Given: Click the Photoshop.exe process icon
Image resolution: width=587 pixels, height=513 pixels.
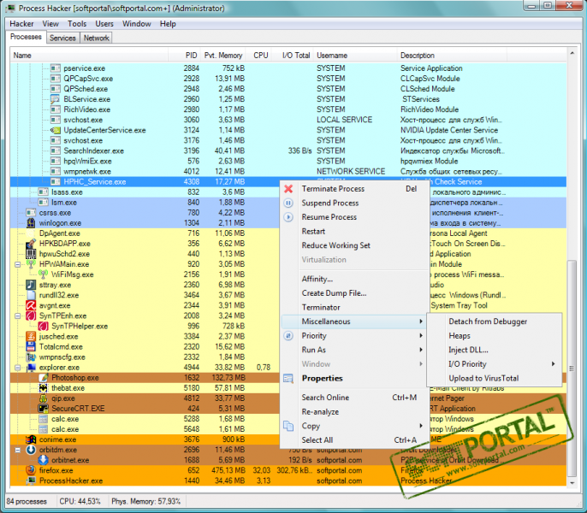Looking at the screenshot, I should click(44, 377).
